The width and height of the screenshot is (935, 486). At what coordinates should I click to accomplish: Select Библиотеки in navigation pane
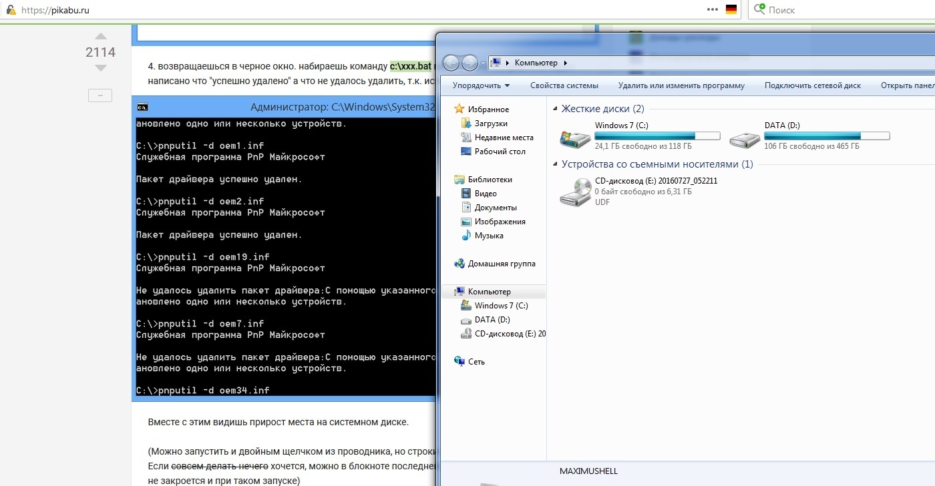(x=490, y=180)
